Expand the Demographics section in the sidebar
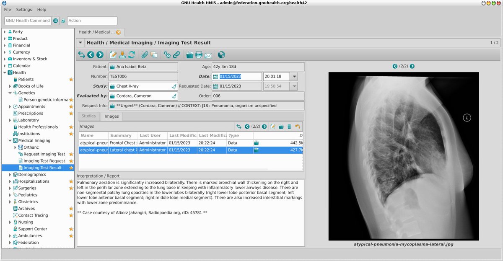503x261 pixels. (x=10, y=174)
